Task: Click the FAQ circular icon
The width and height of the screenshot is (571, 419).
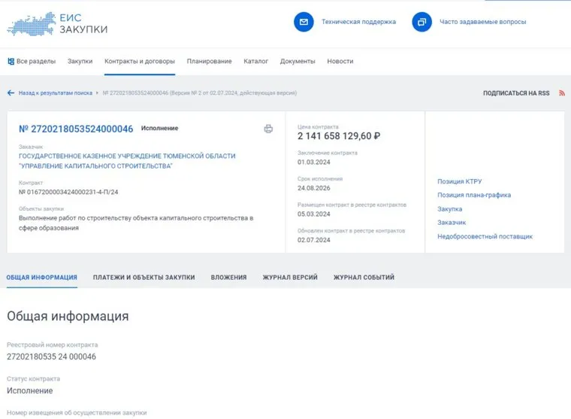Action: 421,22
